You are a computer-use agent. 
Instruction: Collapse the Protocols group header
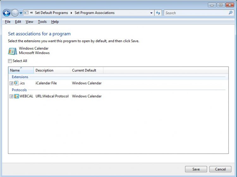[19, 90]
